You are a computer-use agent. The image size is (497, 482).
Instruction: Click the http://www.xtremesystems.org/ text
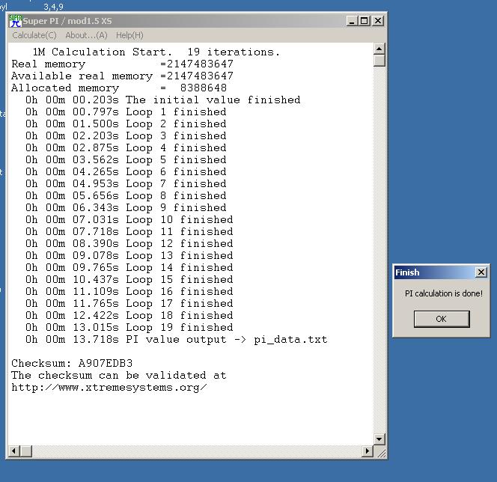[109, 387]
